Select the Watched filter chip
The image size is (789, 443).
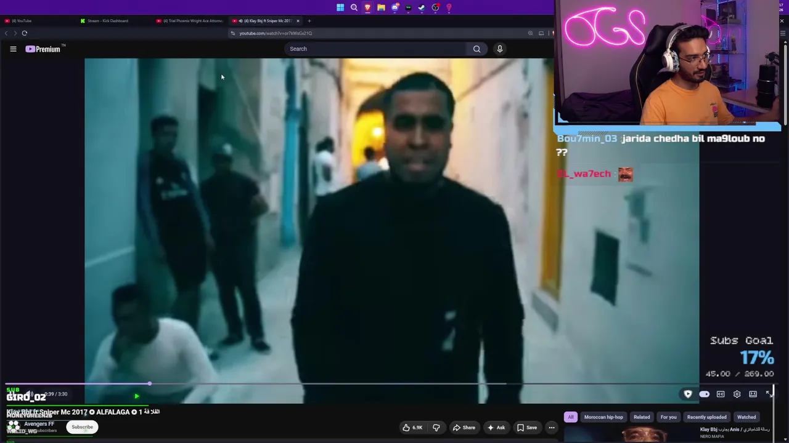(746, 417)
